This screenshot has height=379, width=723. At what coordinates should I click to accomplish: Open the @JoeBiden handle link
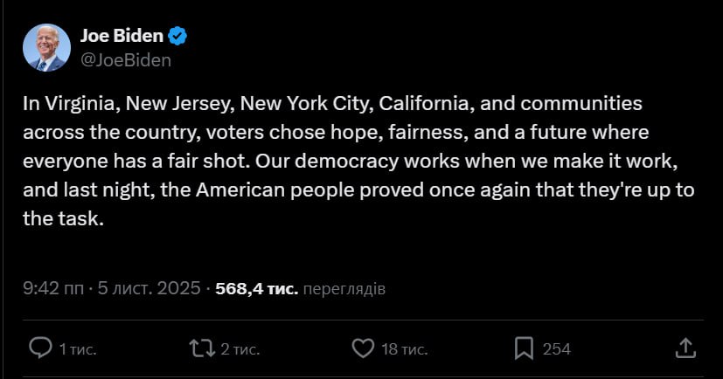coord(125,59)
